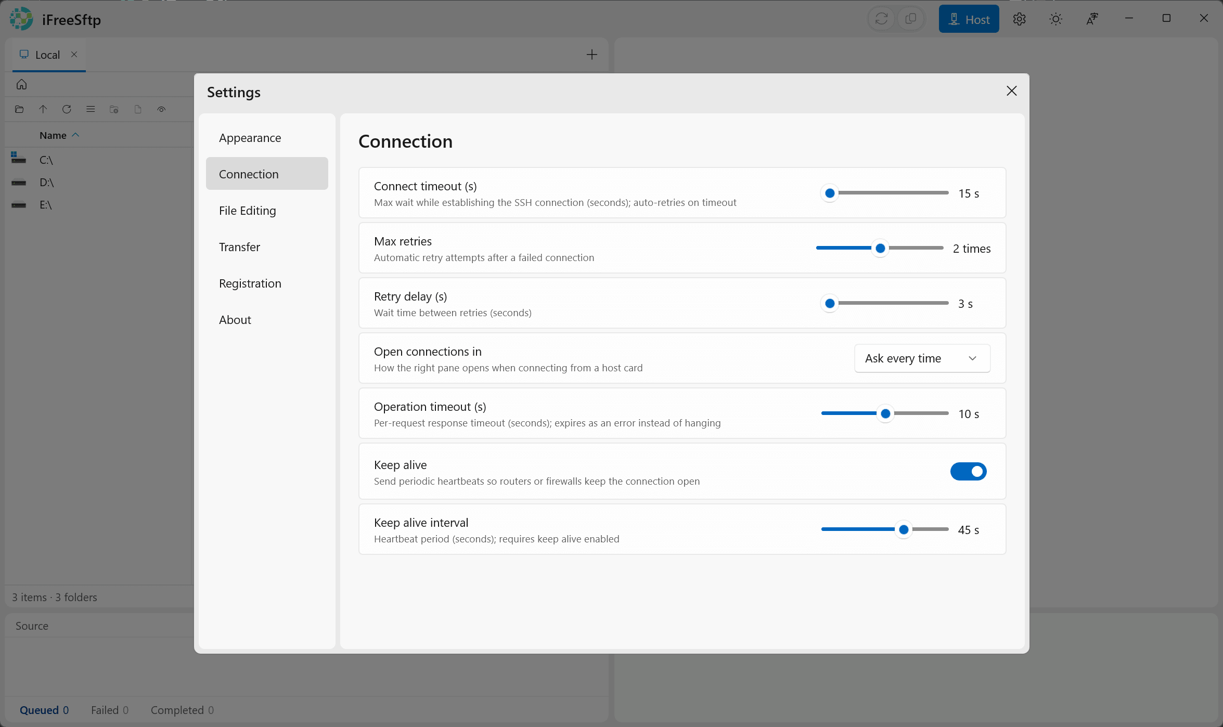Click the iFreeSftp app logo
The width and height of the screenshot is (1223, 727).
tap(21, 19)
